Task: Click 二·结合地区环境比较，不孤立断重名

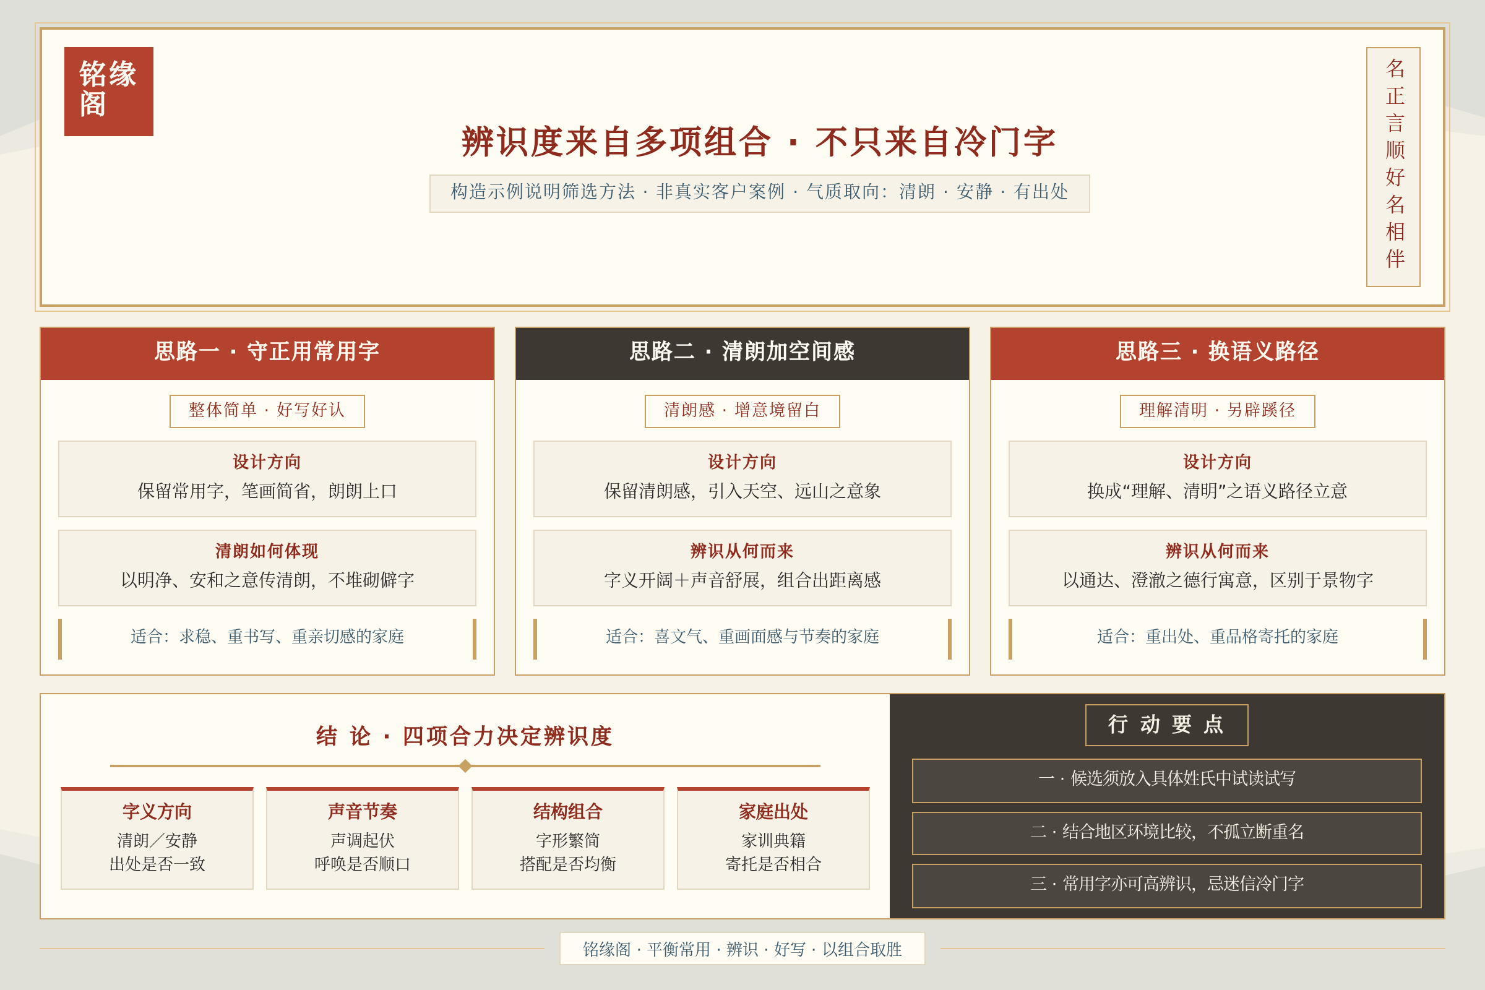Action: click(1167, 833)
